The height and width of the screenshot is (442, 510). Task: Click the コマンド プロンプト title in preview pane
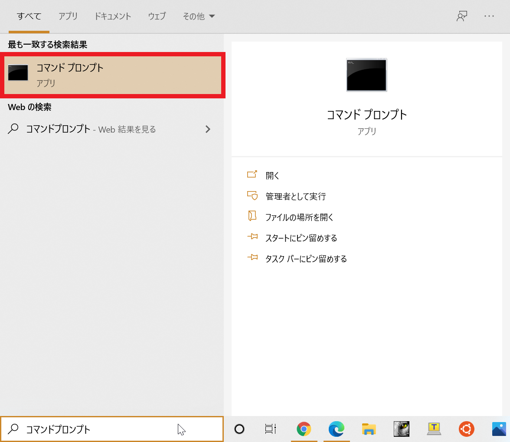tap(366, 114)
